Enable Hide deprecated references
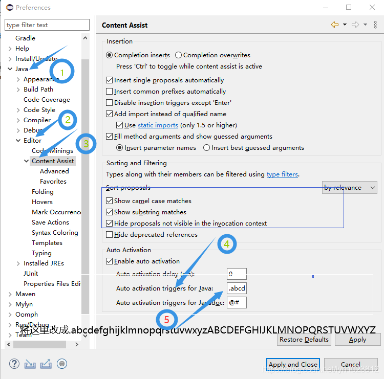 [x=109, y=235]
